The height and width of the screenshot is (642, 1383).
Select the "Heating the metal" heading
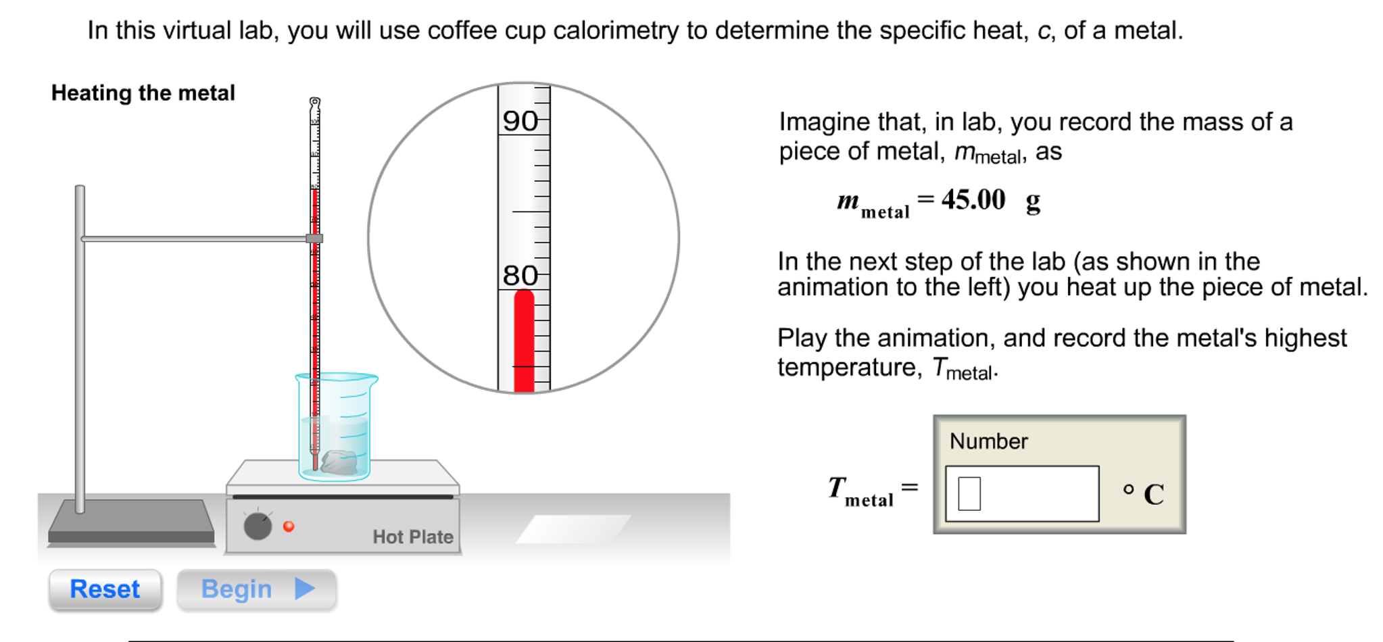(143, 93)
